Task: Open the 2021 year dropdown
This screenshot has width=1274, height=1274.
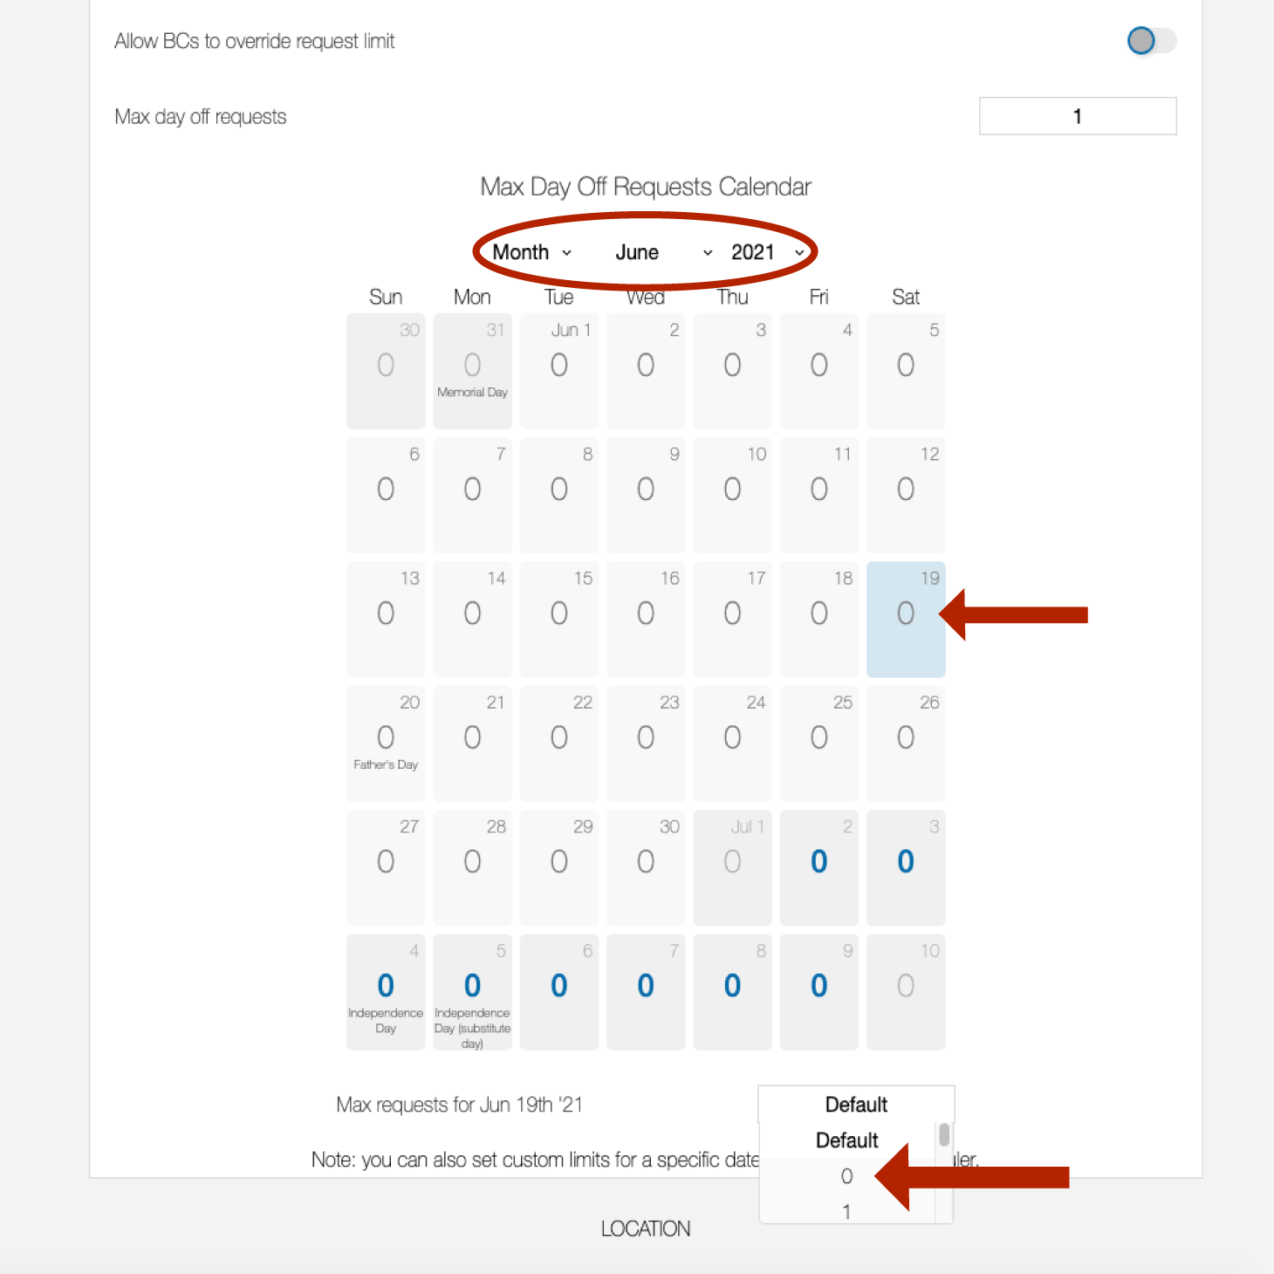Action: (x=767, y=252)
